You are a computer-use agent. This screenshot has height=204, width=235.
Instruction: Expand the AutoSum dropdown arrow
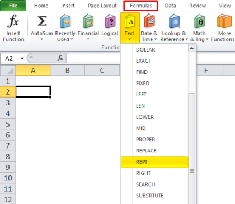click(42, 39)
